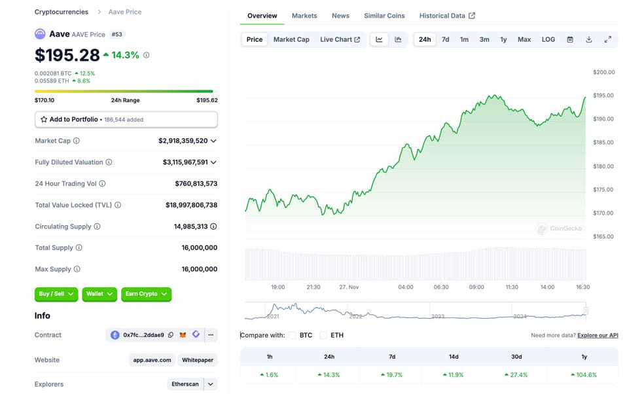Select the 24h chart range
The image size is (644, 394).
pos(425,39)
